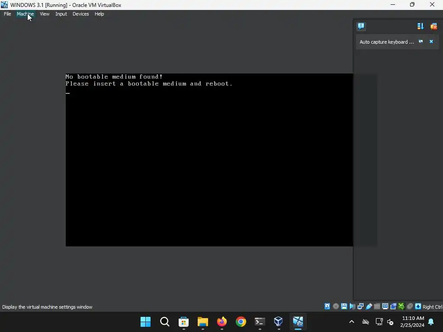The height and width of the screenshot is (332, 443).
Task: Click inside the VM screen showing boot error
Action: pyautogui.click(x=209, y=160)
